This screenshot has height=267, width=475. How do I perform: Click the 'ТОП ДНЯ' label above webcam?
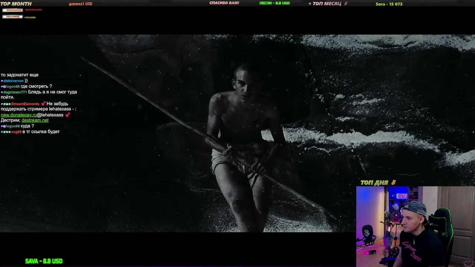(374, 182)
